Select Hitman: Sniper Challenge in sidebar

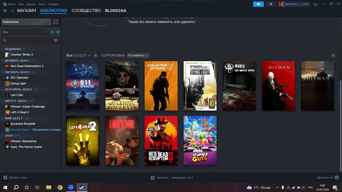tap(28, 106)
